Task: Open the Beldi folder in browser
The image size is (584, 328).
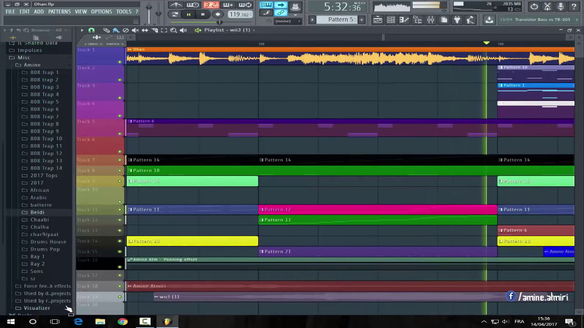Action: (37, 212)
